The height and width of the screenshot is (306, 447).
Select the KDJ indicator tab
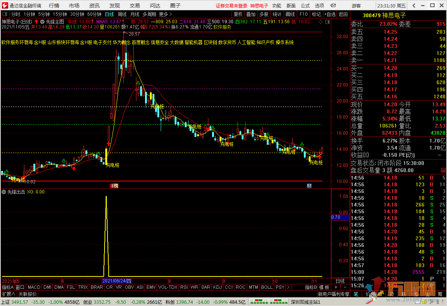click(x=218, y=287)
